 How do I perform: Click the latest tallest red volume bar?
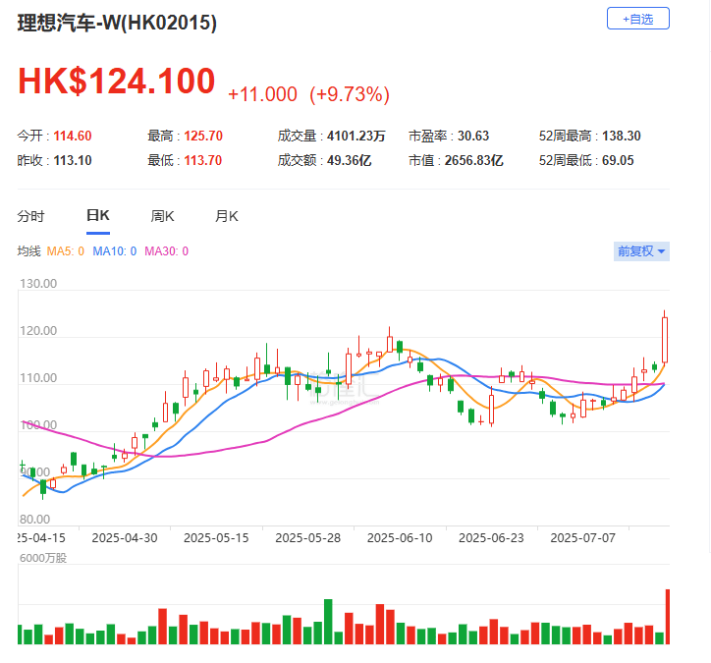pyautogui.click(x=668, y=617)
